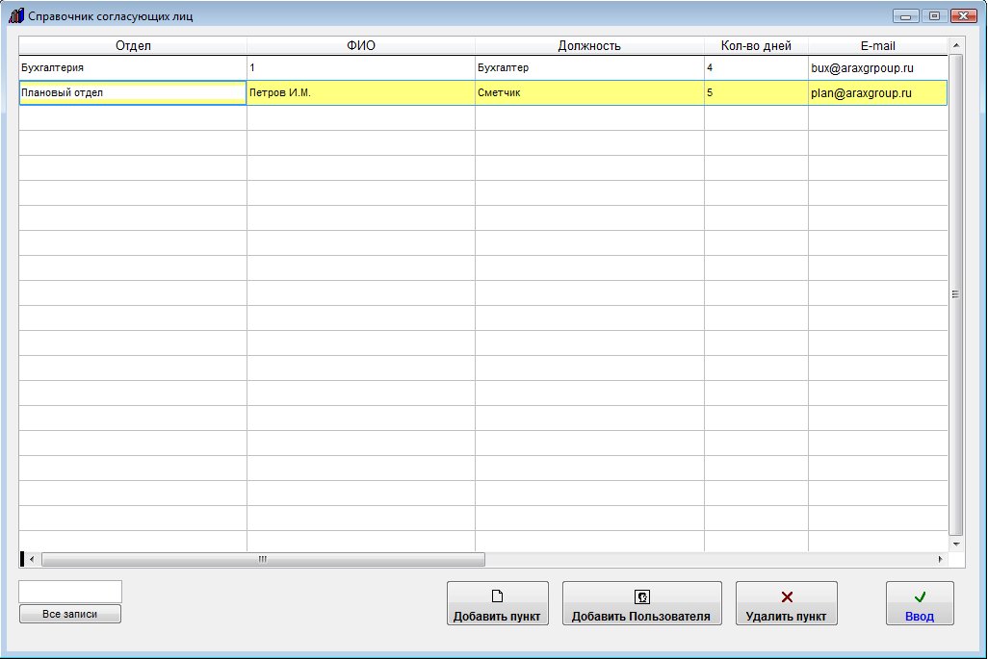Select the Бухгалтерия cell
The width and height of the screenshot is (988, 659).
(x=133, y=67)
